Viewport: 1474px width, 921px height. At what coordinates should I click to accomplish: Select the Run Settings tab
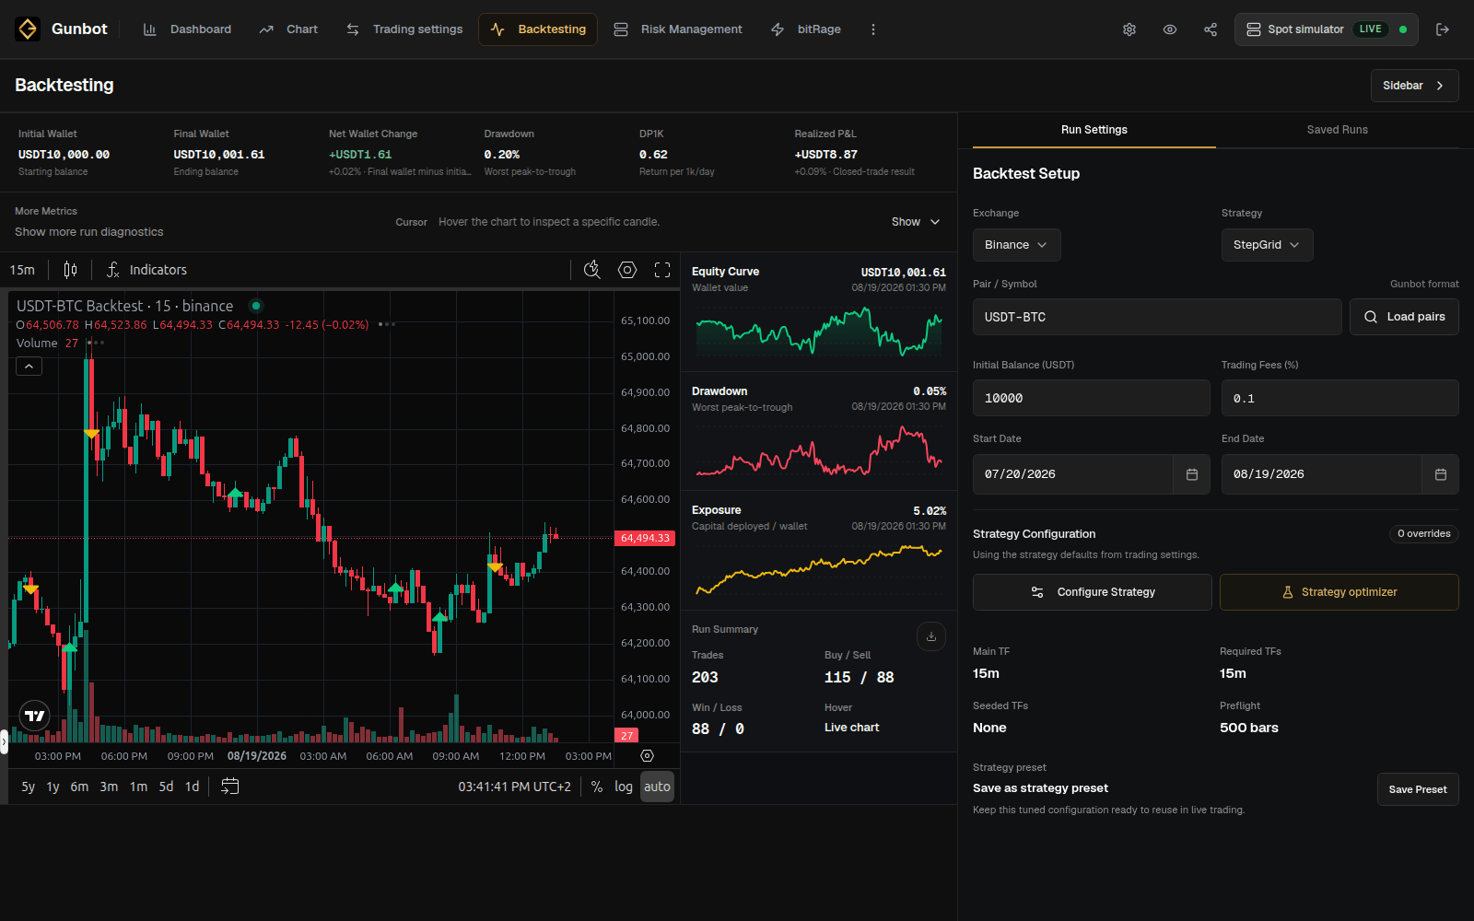[x=1094, y=130]
